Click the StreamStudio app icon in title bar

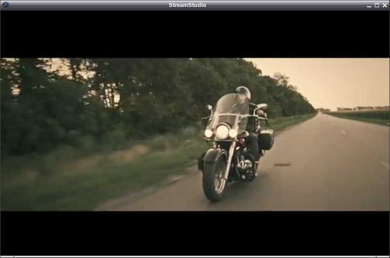(x=5, y=5)
